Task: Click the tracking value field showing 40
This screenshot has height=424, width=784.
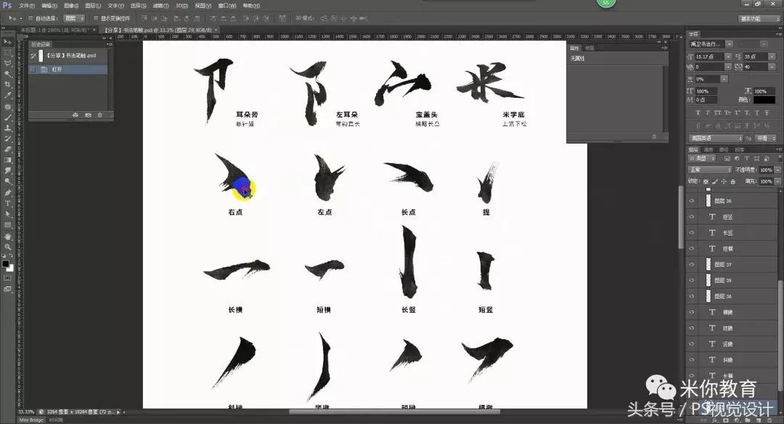Action: pos(756,67)
